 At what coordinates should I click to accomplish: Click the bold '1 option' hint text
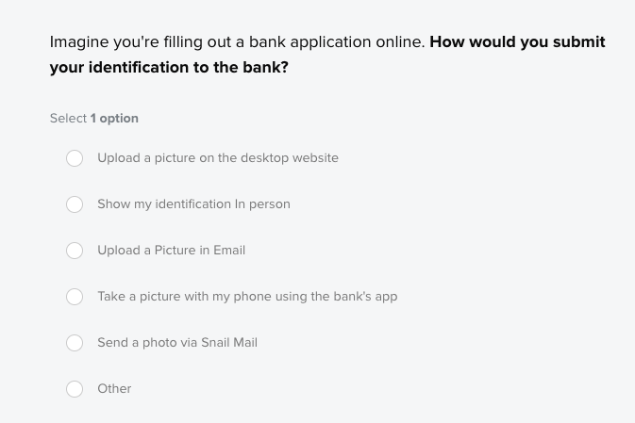(x=114, y=119)
